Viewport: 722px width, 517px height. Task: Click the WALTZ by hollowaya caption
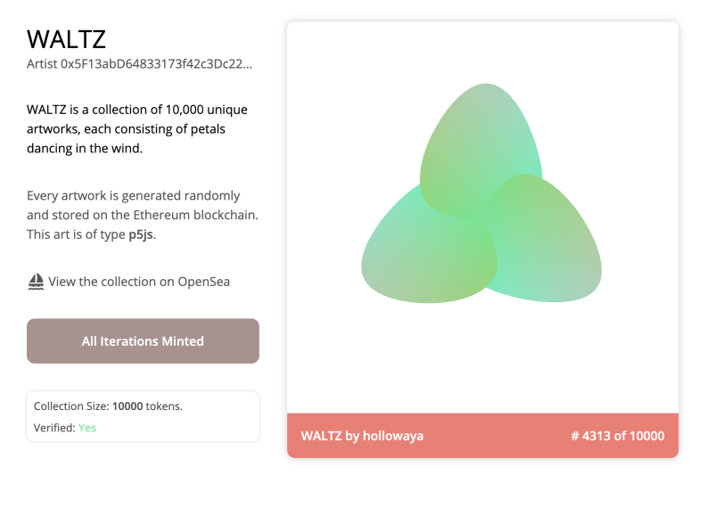click(362, 436)
